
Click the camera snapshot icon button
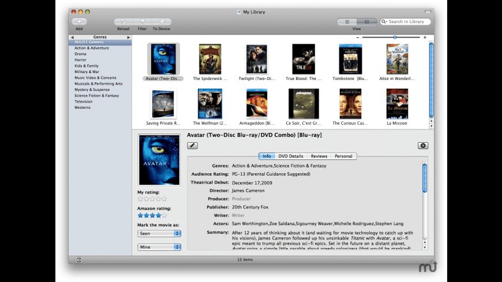pos(423,146)
